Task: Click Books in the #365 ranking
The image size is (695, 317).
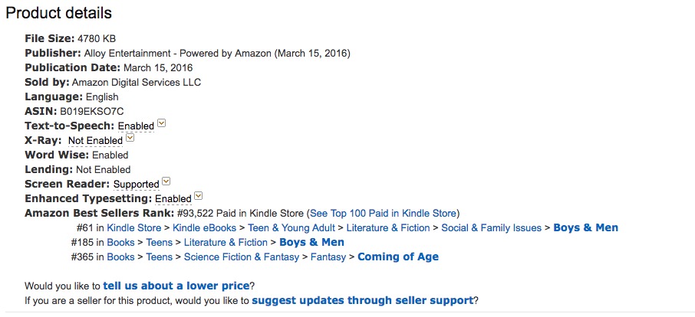Action: [x=120, y=257]
